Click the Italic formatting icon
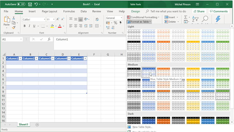 point(29,26)
